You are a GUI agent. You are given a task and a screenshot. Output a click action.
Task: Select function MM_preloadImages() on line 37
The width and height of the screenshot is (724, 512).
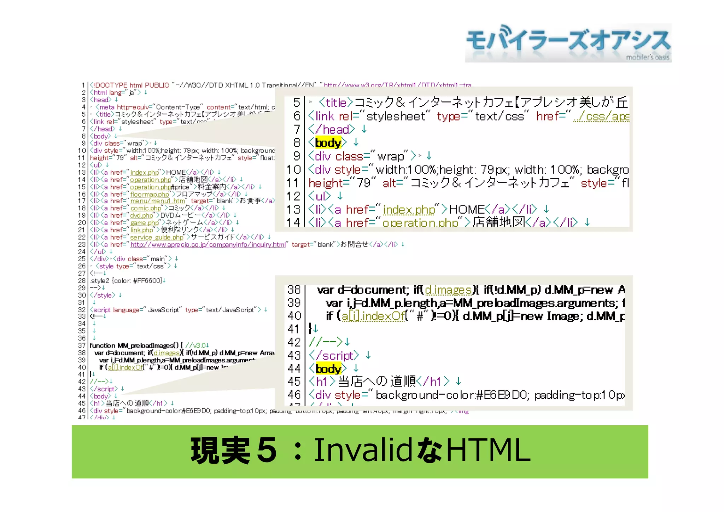pos(136,345)
